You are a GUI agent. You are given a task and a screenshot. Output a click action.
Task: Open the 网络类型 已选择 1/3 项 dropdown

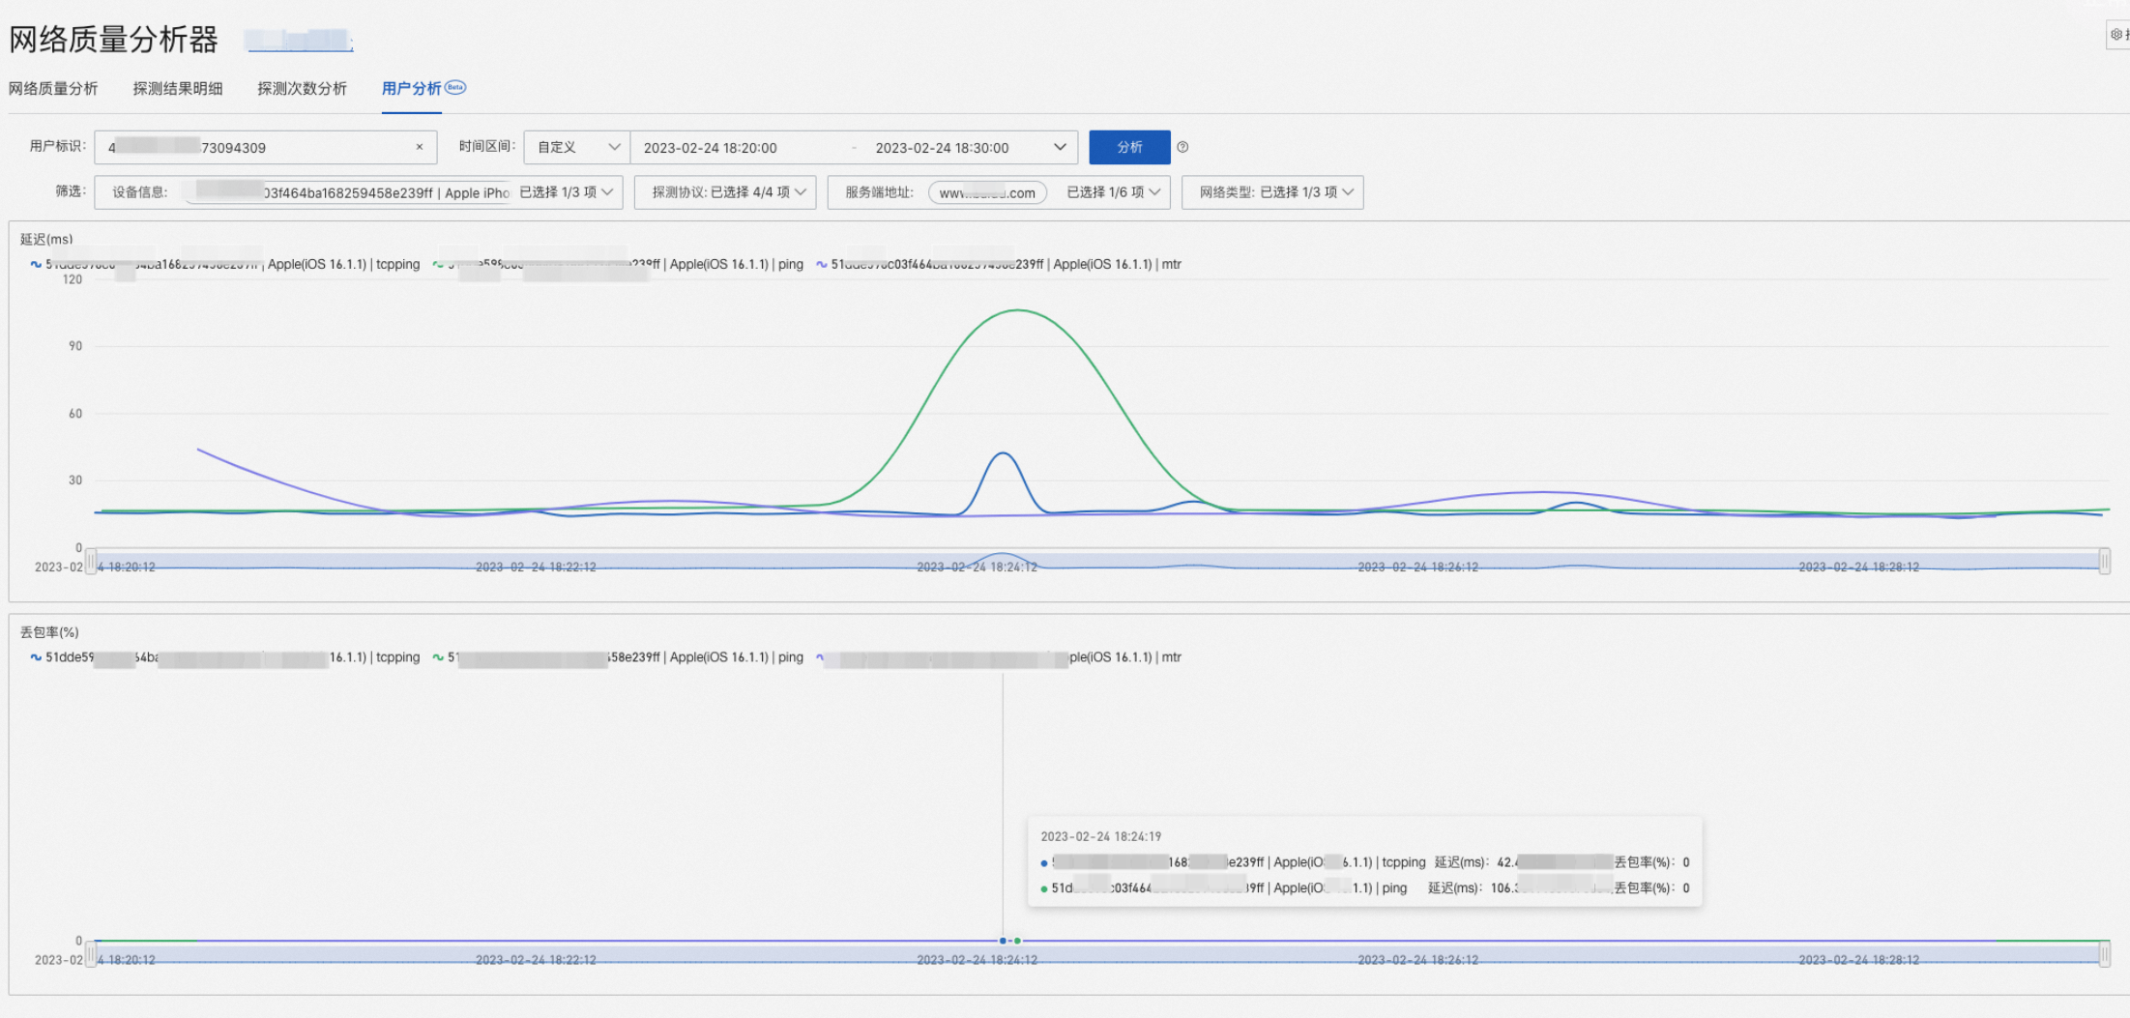point(1272,192)
